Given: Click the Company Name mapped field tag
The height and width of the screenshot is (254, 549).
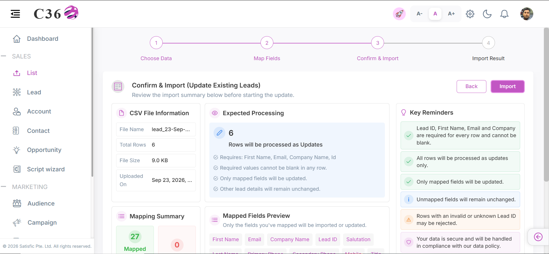Looking at the screenshot, I should (x=290, y=239).
